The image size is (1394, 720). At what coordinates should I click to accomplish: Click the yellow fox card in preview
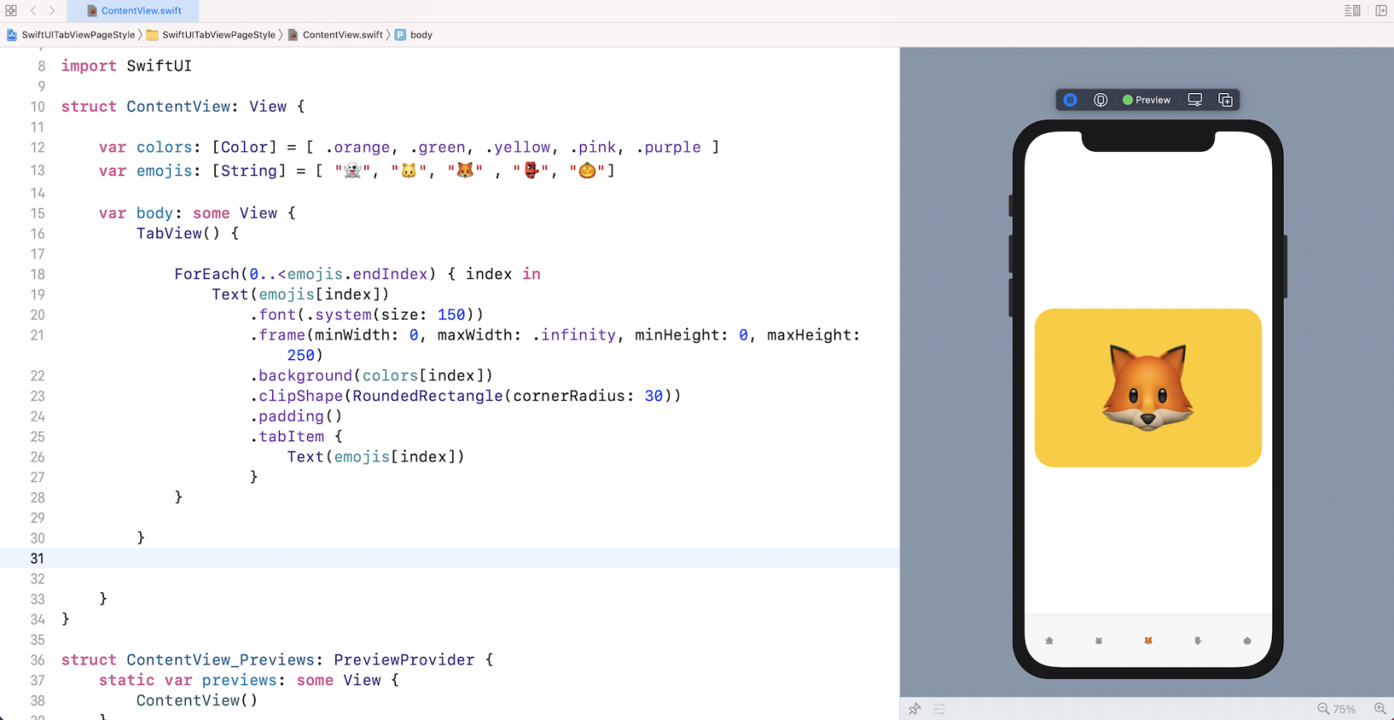tap(1148, 387)
